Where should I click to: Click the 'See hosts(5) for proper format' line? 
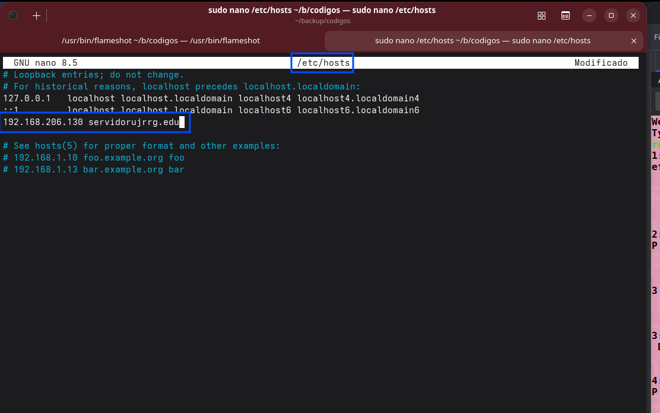(141, 146)
